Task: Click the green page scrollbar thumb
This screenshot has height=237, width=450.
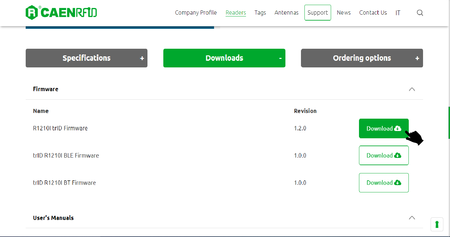Action: pos(449,123)
